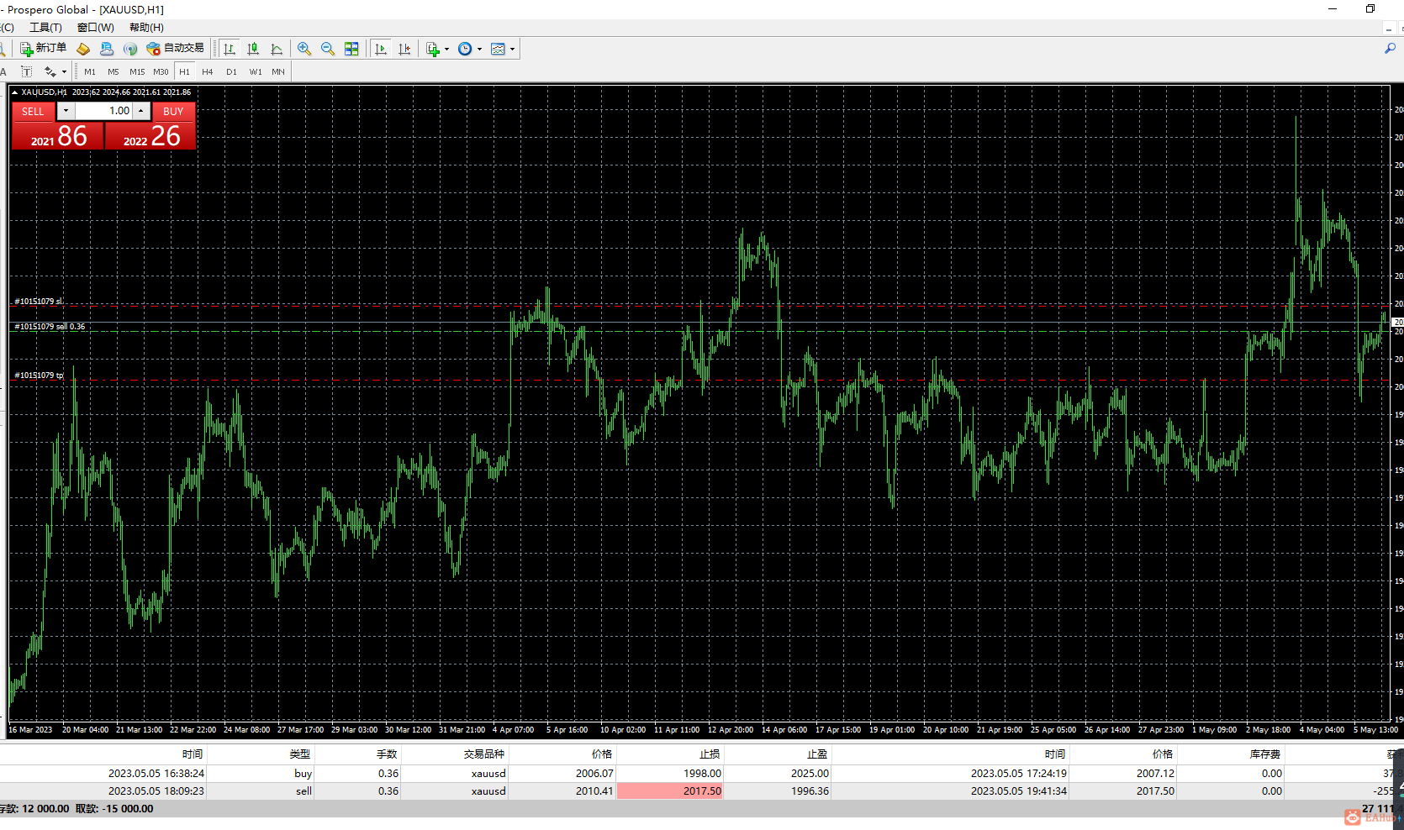Switch to H4 timeframe

pyautogui.click(x=208, y=71)
